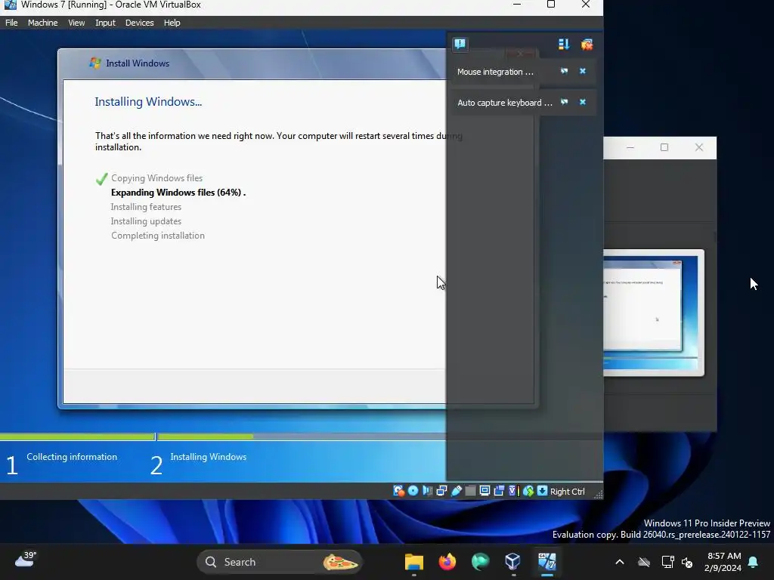This screenshot has height=580, width=774.
Task: Click the Copying Windows files checkmark
Action: pos(102,178)
